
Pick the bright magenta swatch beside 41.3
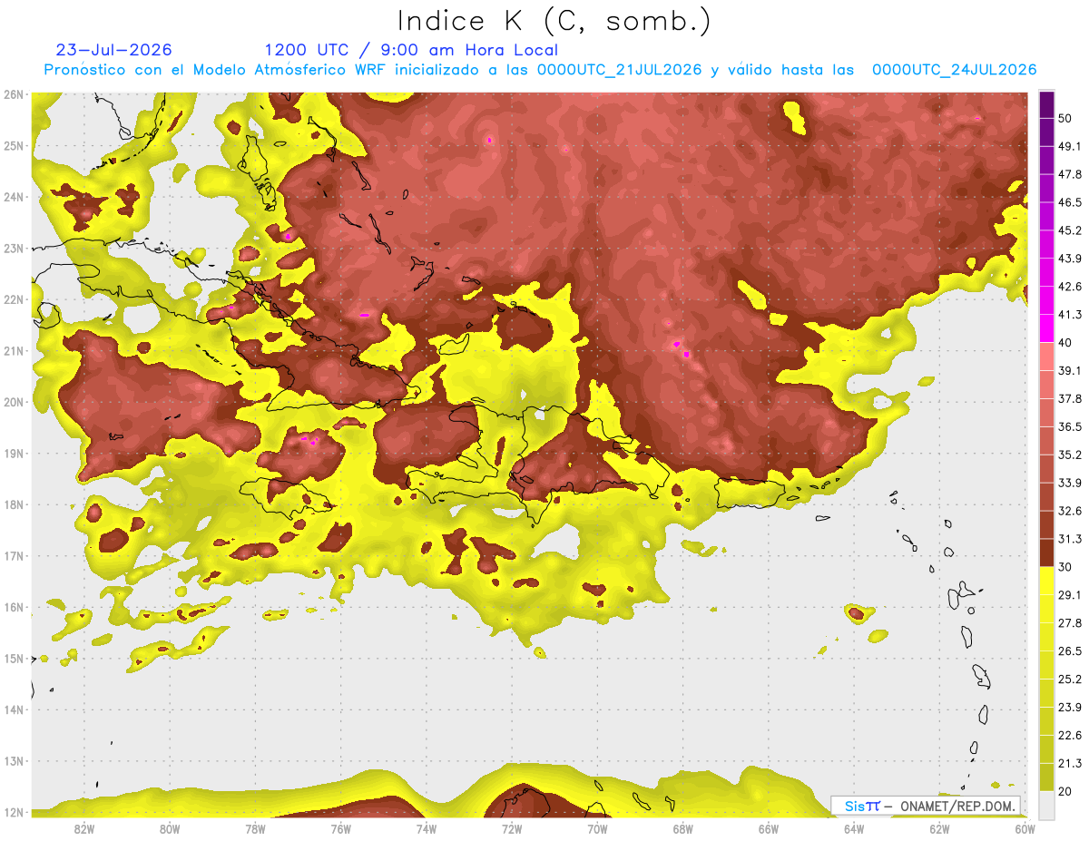1046,328
